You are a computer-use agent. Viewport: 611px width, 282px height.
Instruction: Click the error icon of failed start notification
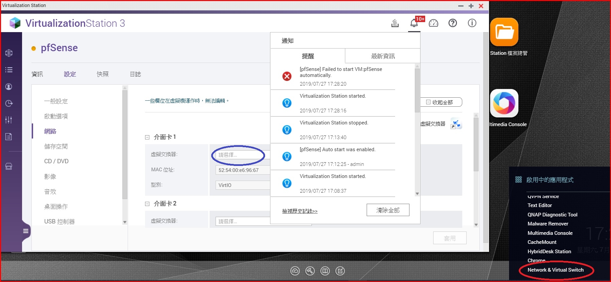point(287,76)
